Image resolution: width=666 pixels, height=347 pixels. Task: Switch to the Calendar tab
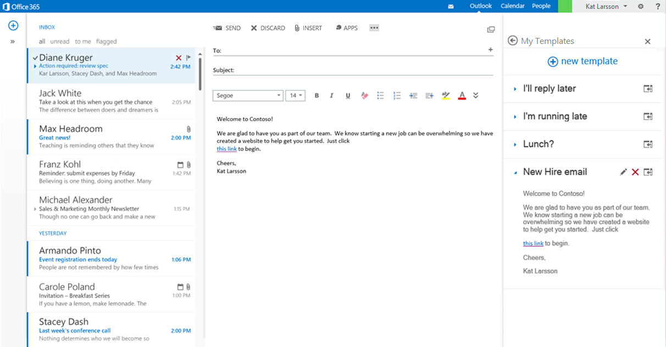tap(512, 6)
